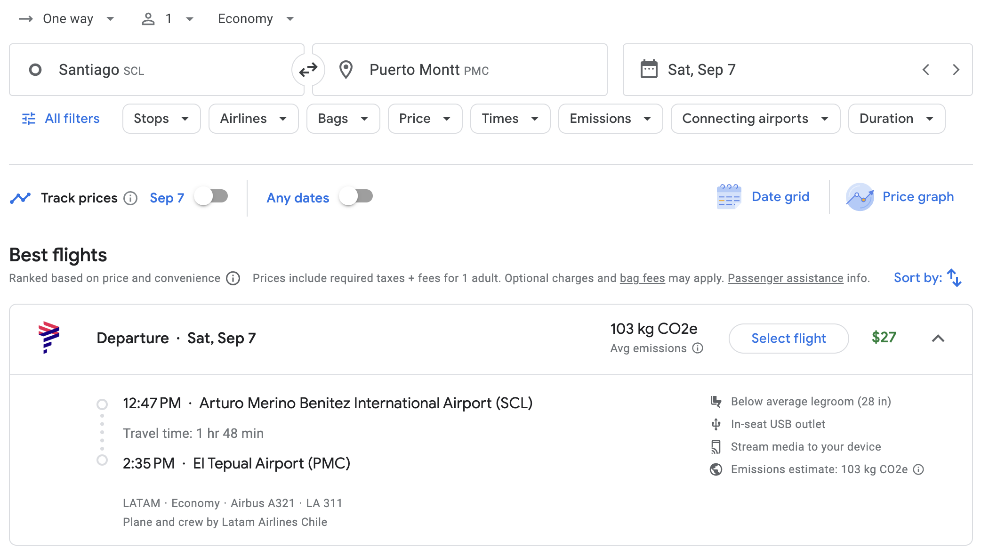981x549 pixels.
Task: Click the Track prices trend icon
Action: [20, 198]
